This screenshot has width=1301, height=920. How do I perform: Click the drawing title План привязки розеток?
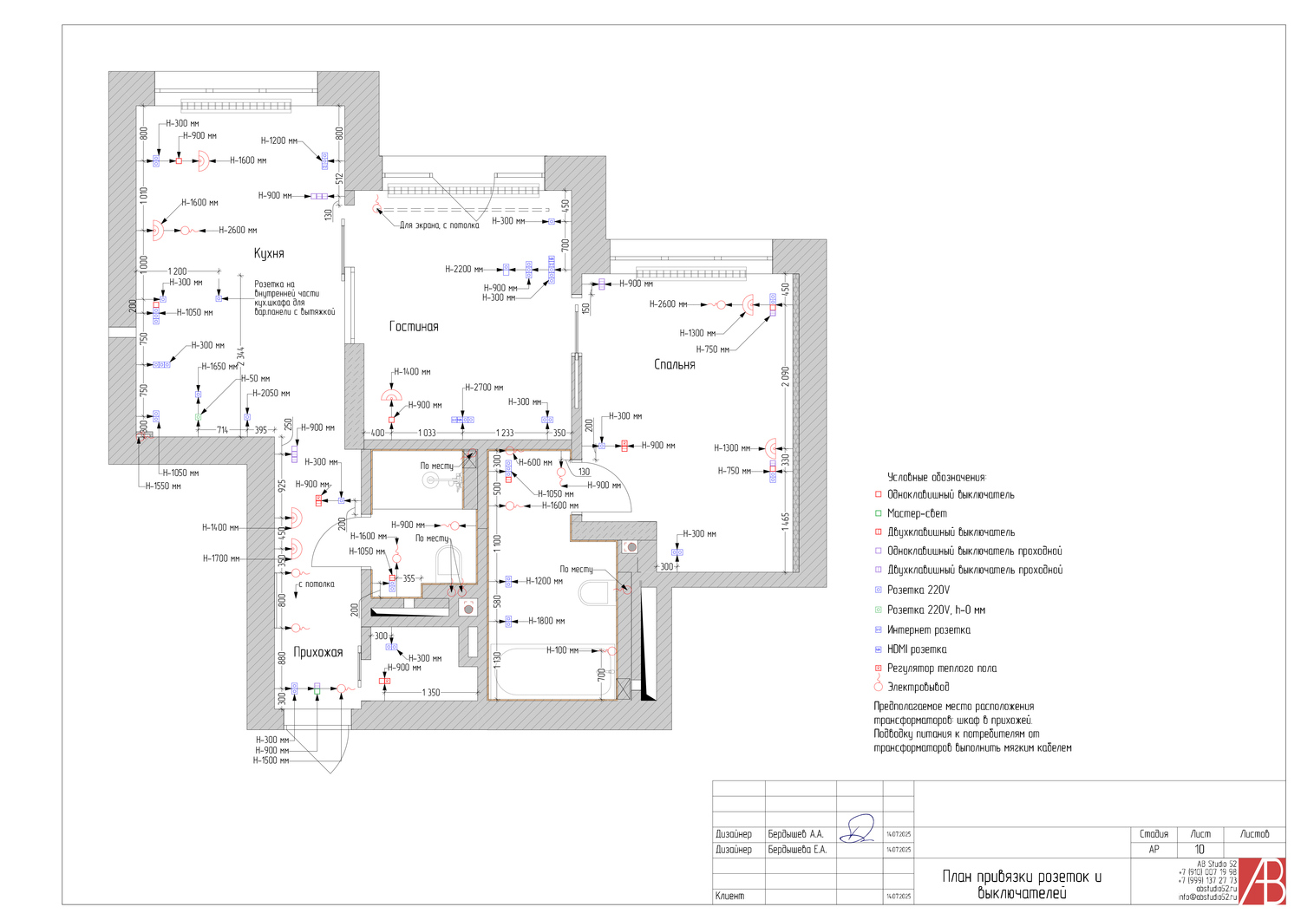tap(1022, 884)
